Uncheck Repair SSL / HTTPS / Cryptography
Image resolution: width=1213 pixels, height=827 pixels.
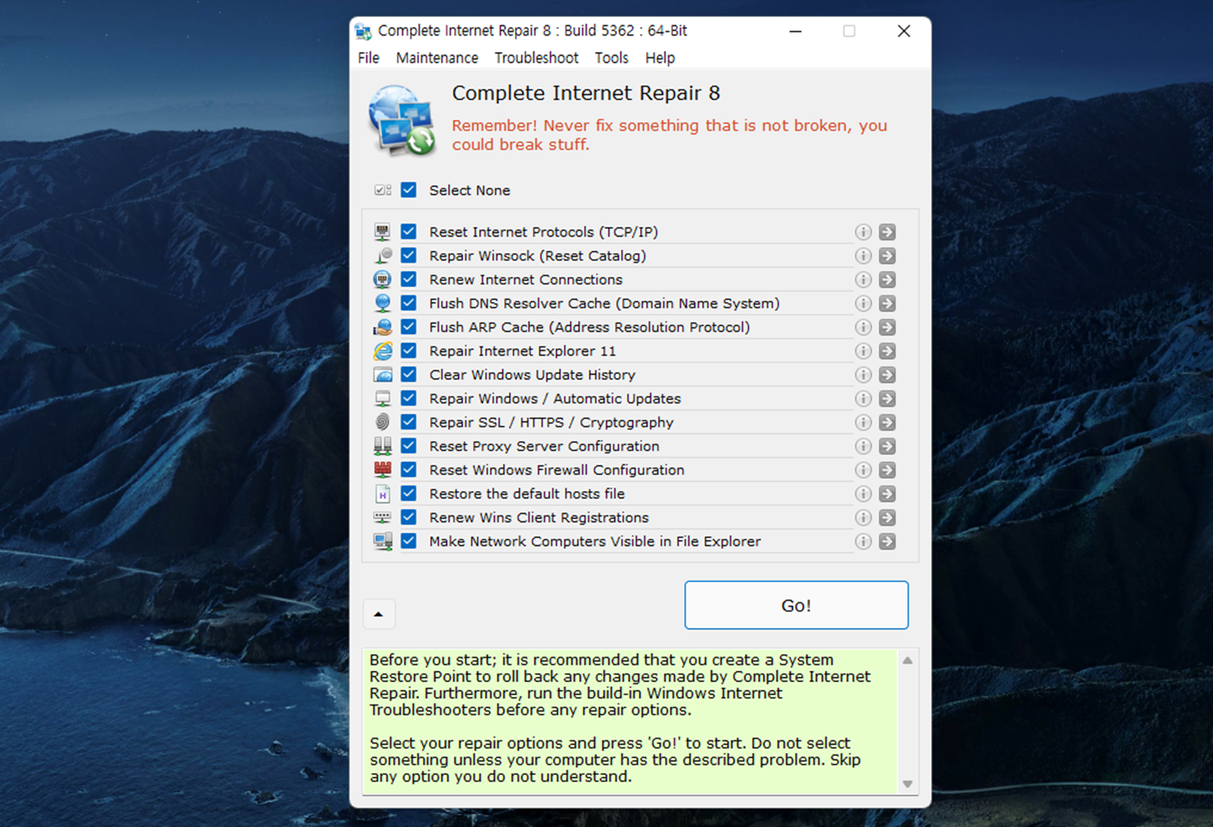pyautogui.click(x=409, y=422)
